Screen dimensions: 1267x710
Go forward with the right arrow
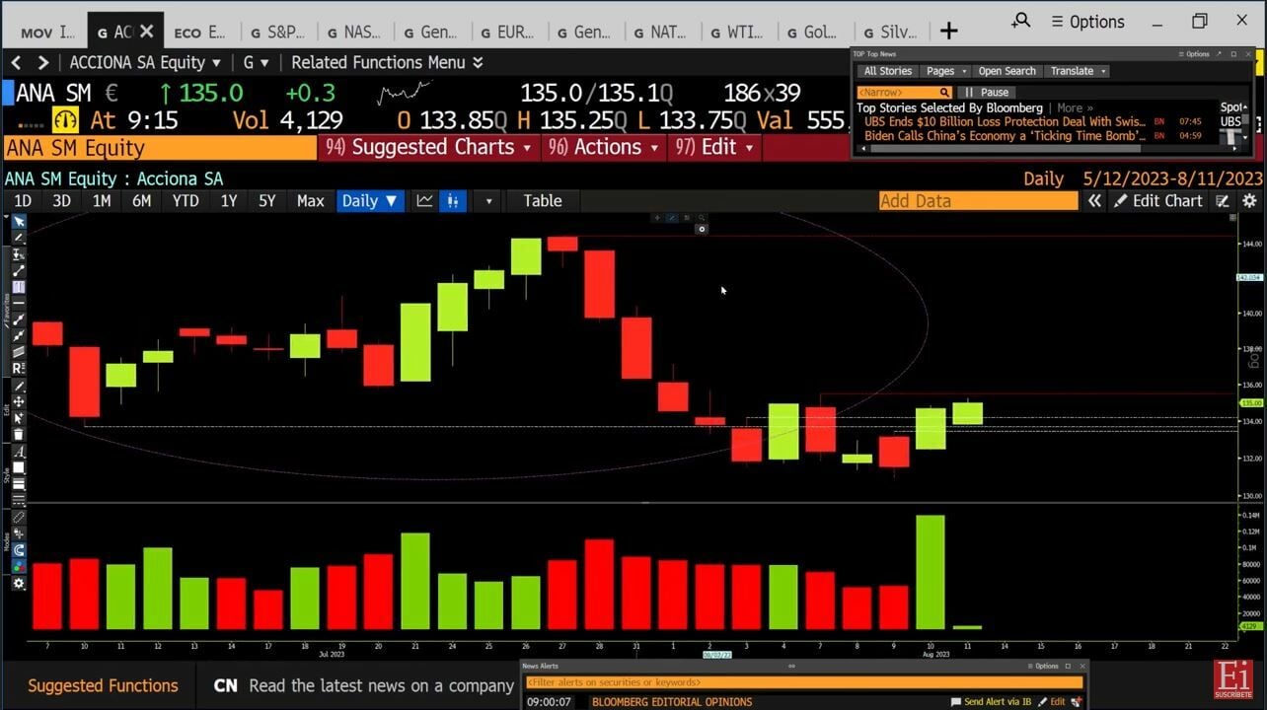point(42,62)
